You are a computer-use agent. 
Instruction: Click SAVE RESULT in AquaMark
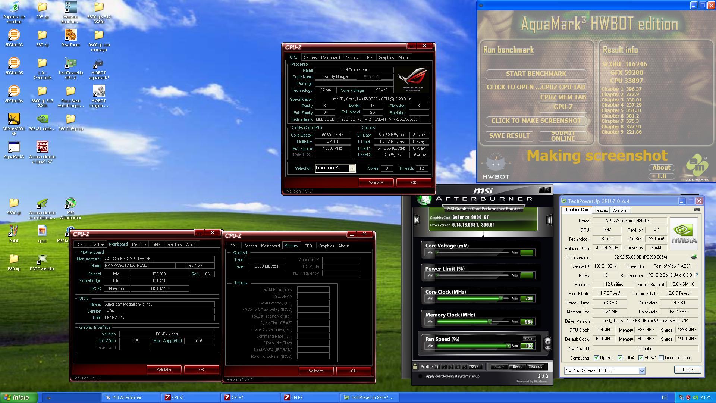(x=509, y=135)
